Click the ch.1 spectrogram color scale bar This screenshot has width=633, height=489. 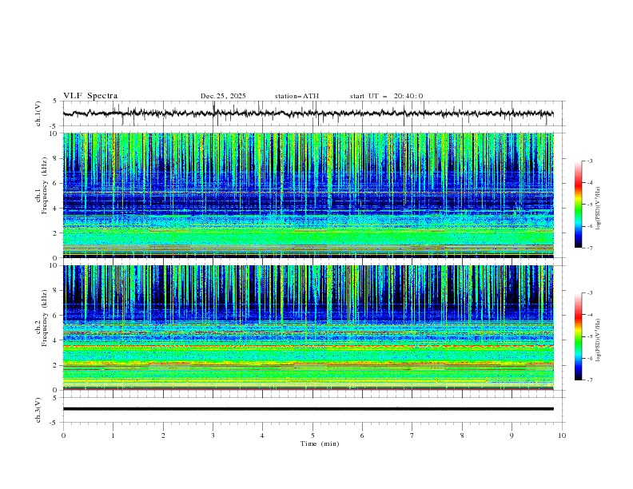point(578,204)
